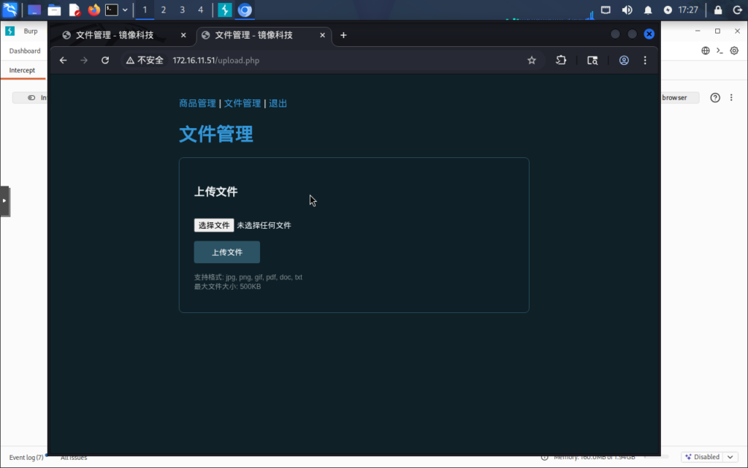Click the 选择文件 choose file button
The height and width of the screenshot is (468, 748).
[x=213, y=225]
